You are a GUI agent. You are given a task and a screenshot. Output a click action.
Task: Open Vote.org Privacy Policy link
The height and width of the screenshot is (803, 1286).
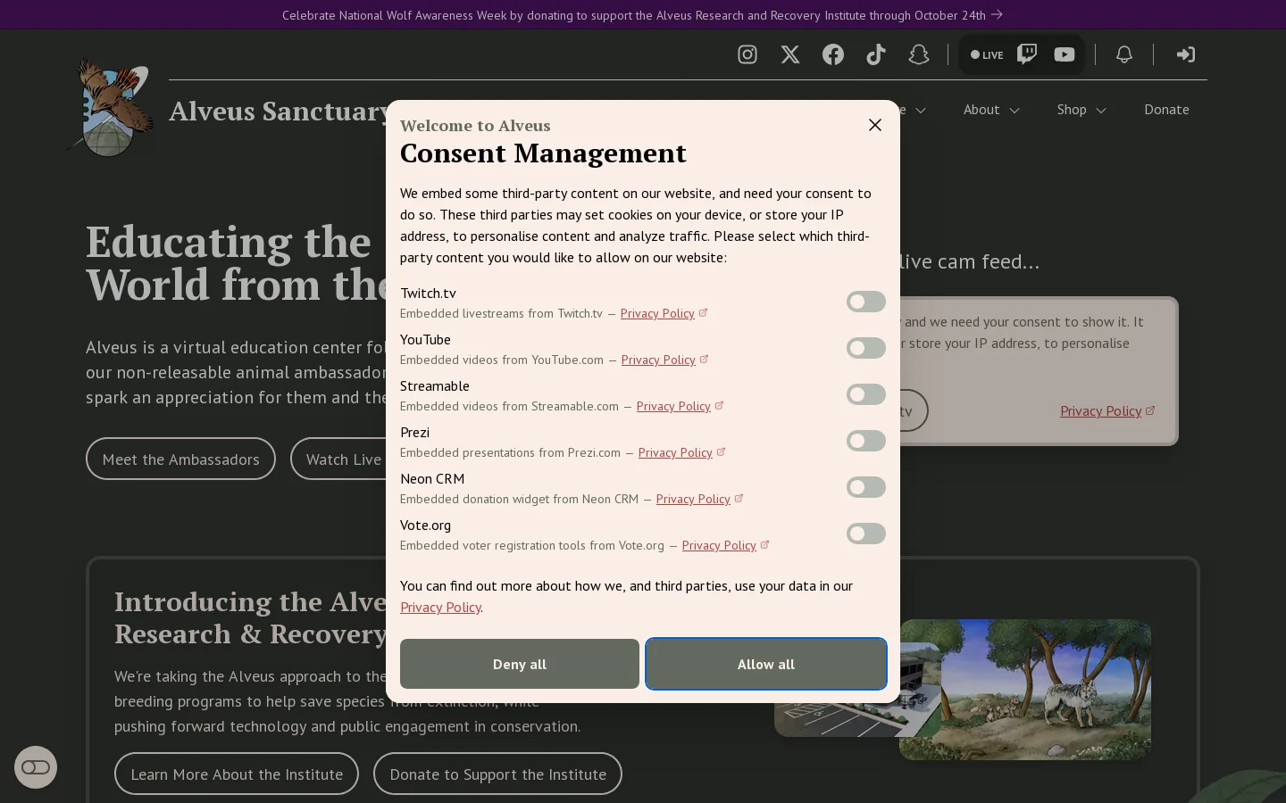[725, 545]
